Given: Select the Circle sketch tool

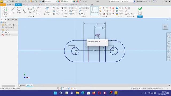Looking at the screenshot, I should [19, 10].
